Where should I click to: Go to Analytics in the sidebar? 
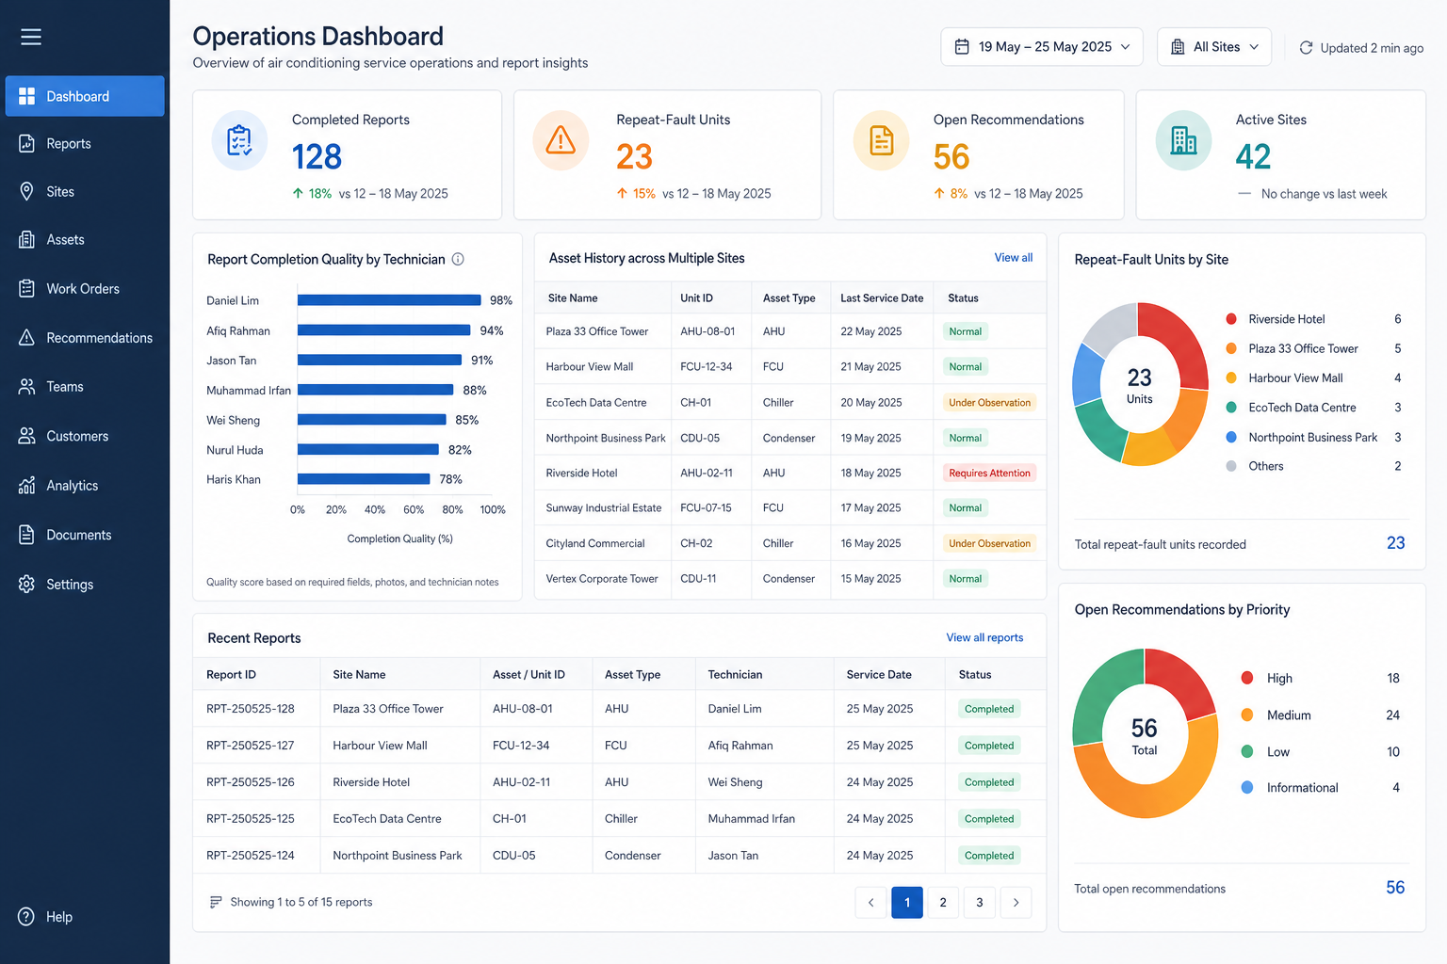pos(85,485)
